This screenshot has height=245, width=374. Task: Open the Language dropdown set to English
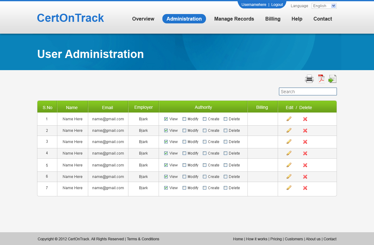pyautogui.click(x=324, y=6)
